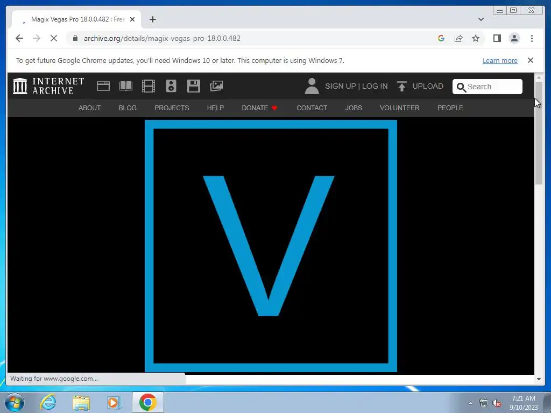Open the HELP menu item

point(215,108)
